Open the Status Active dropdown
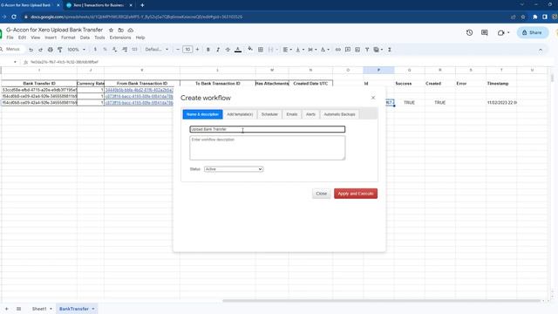Screen dimensions: 558x314 point(234,169)
